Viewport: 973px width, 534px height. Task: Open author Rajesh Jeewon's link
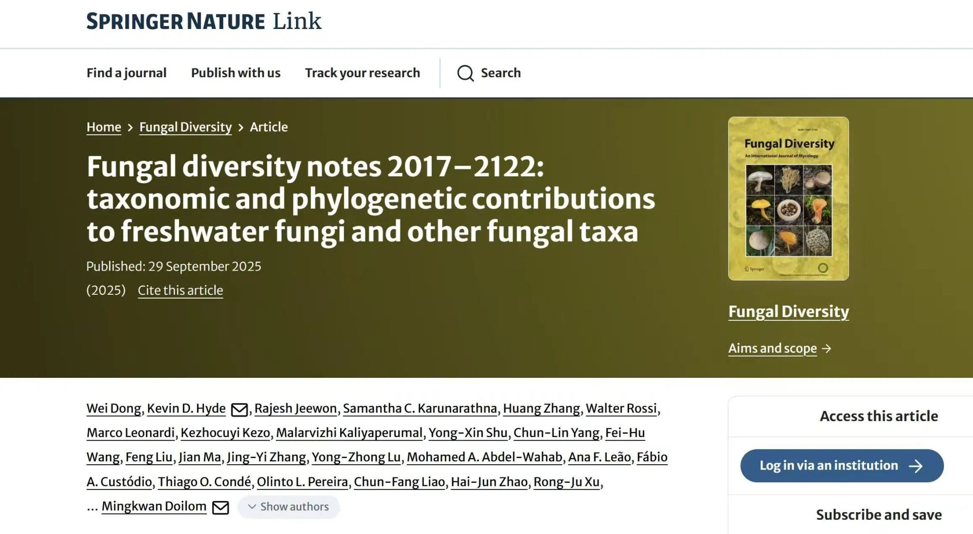tap(296, 409)
